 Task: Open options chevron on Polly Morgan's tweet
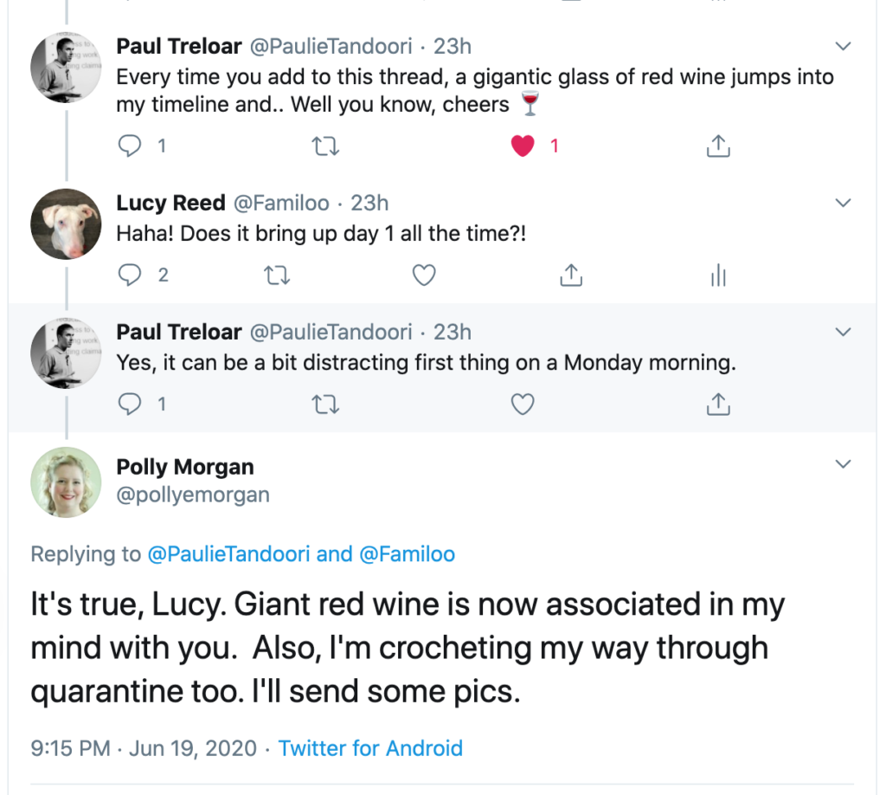[843, 465]
